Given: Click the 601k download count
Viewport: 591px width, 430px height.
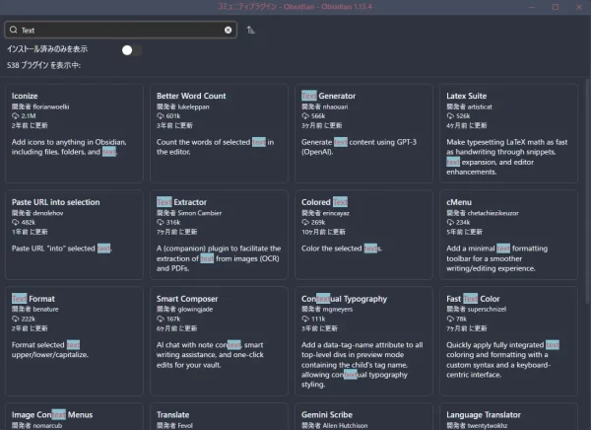Looking at the screenshot, I should (x=173, y=116).
